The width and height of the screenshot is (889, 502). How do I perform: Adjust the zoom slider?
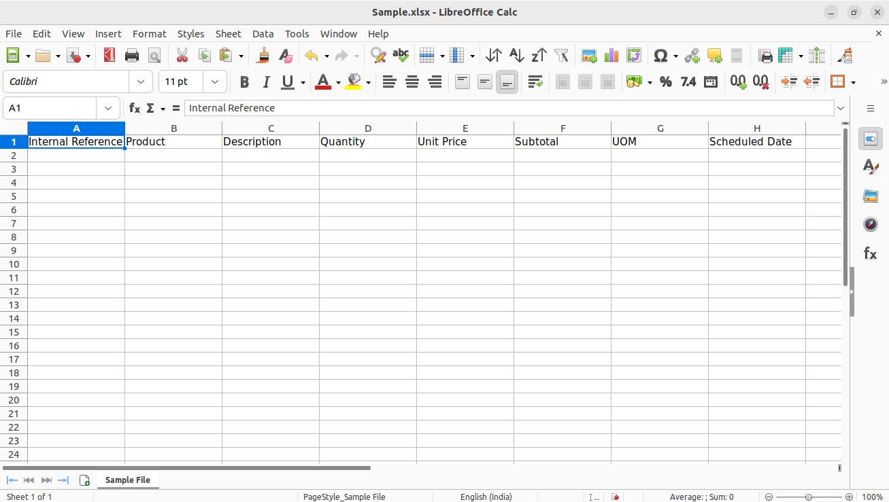click(x=809, y=497)
